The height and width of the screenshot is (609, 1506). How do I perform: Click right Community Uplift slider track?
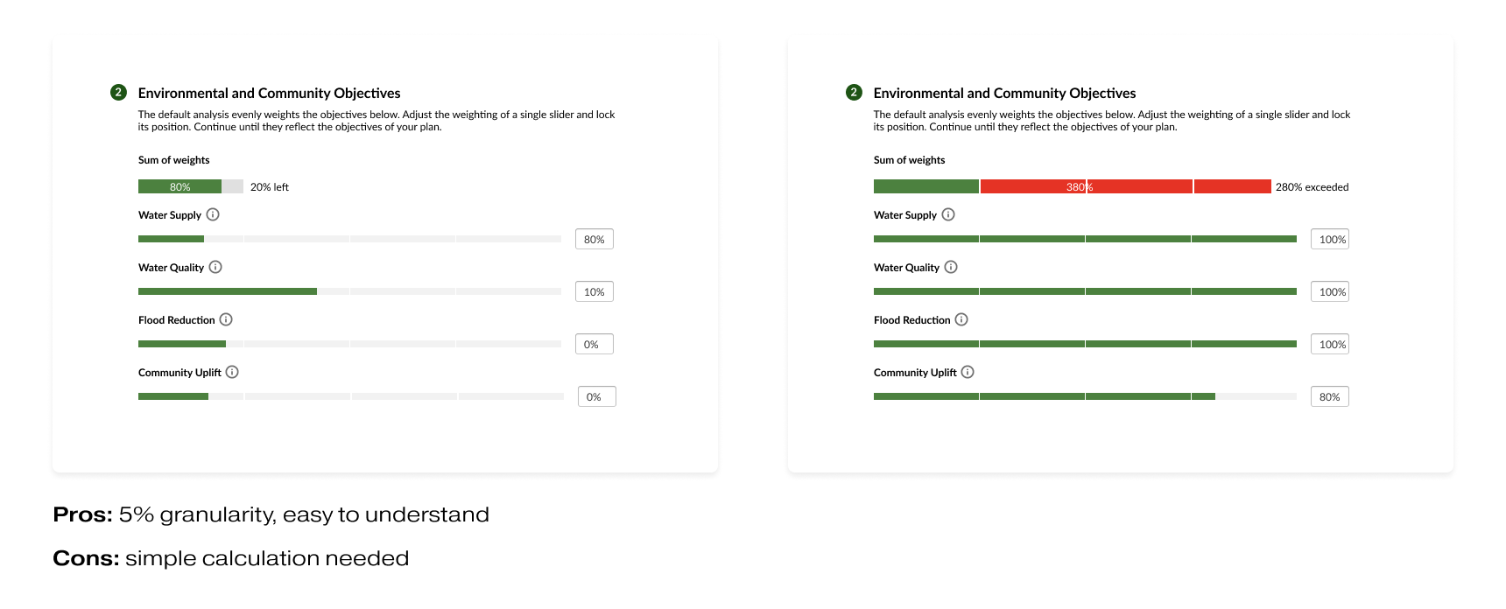coord(1085,396)
